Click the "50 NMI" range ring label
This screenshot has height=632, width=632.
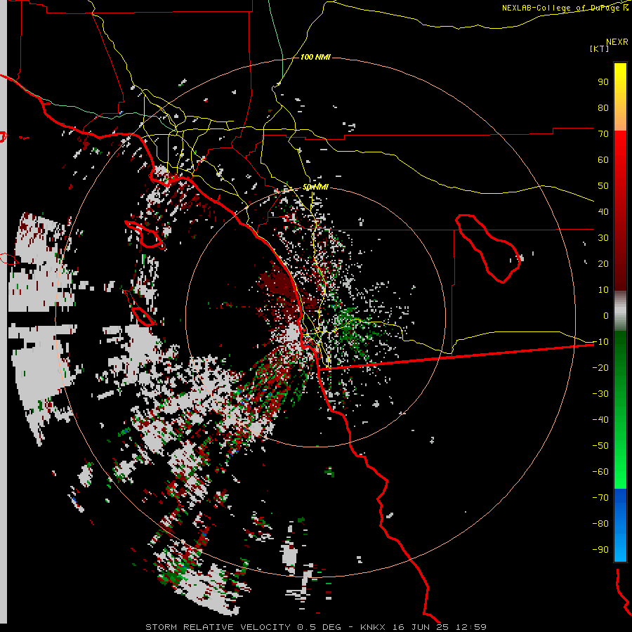click(x=315, y=187)
